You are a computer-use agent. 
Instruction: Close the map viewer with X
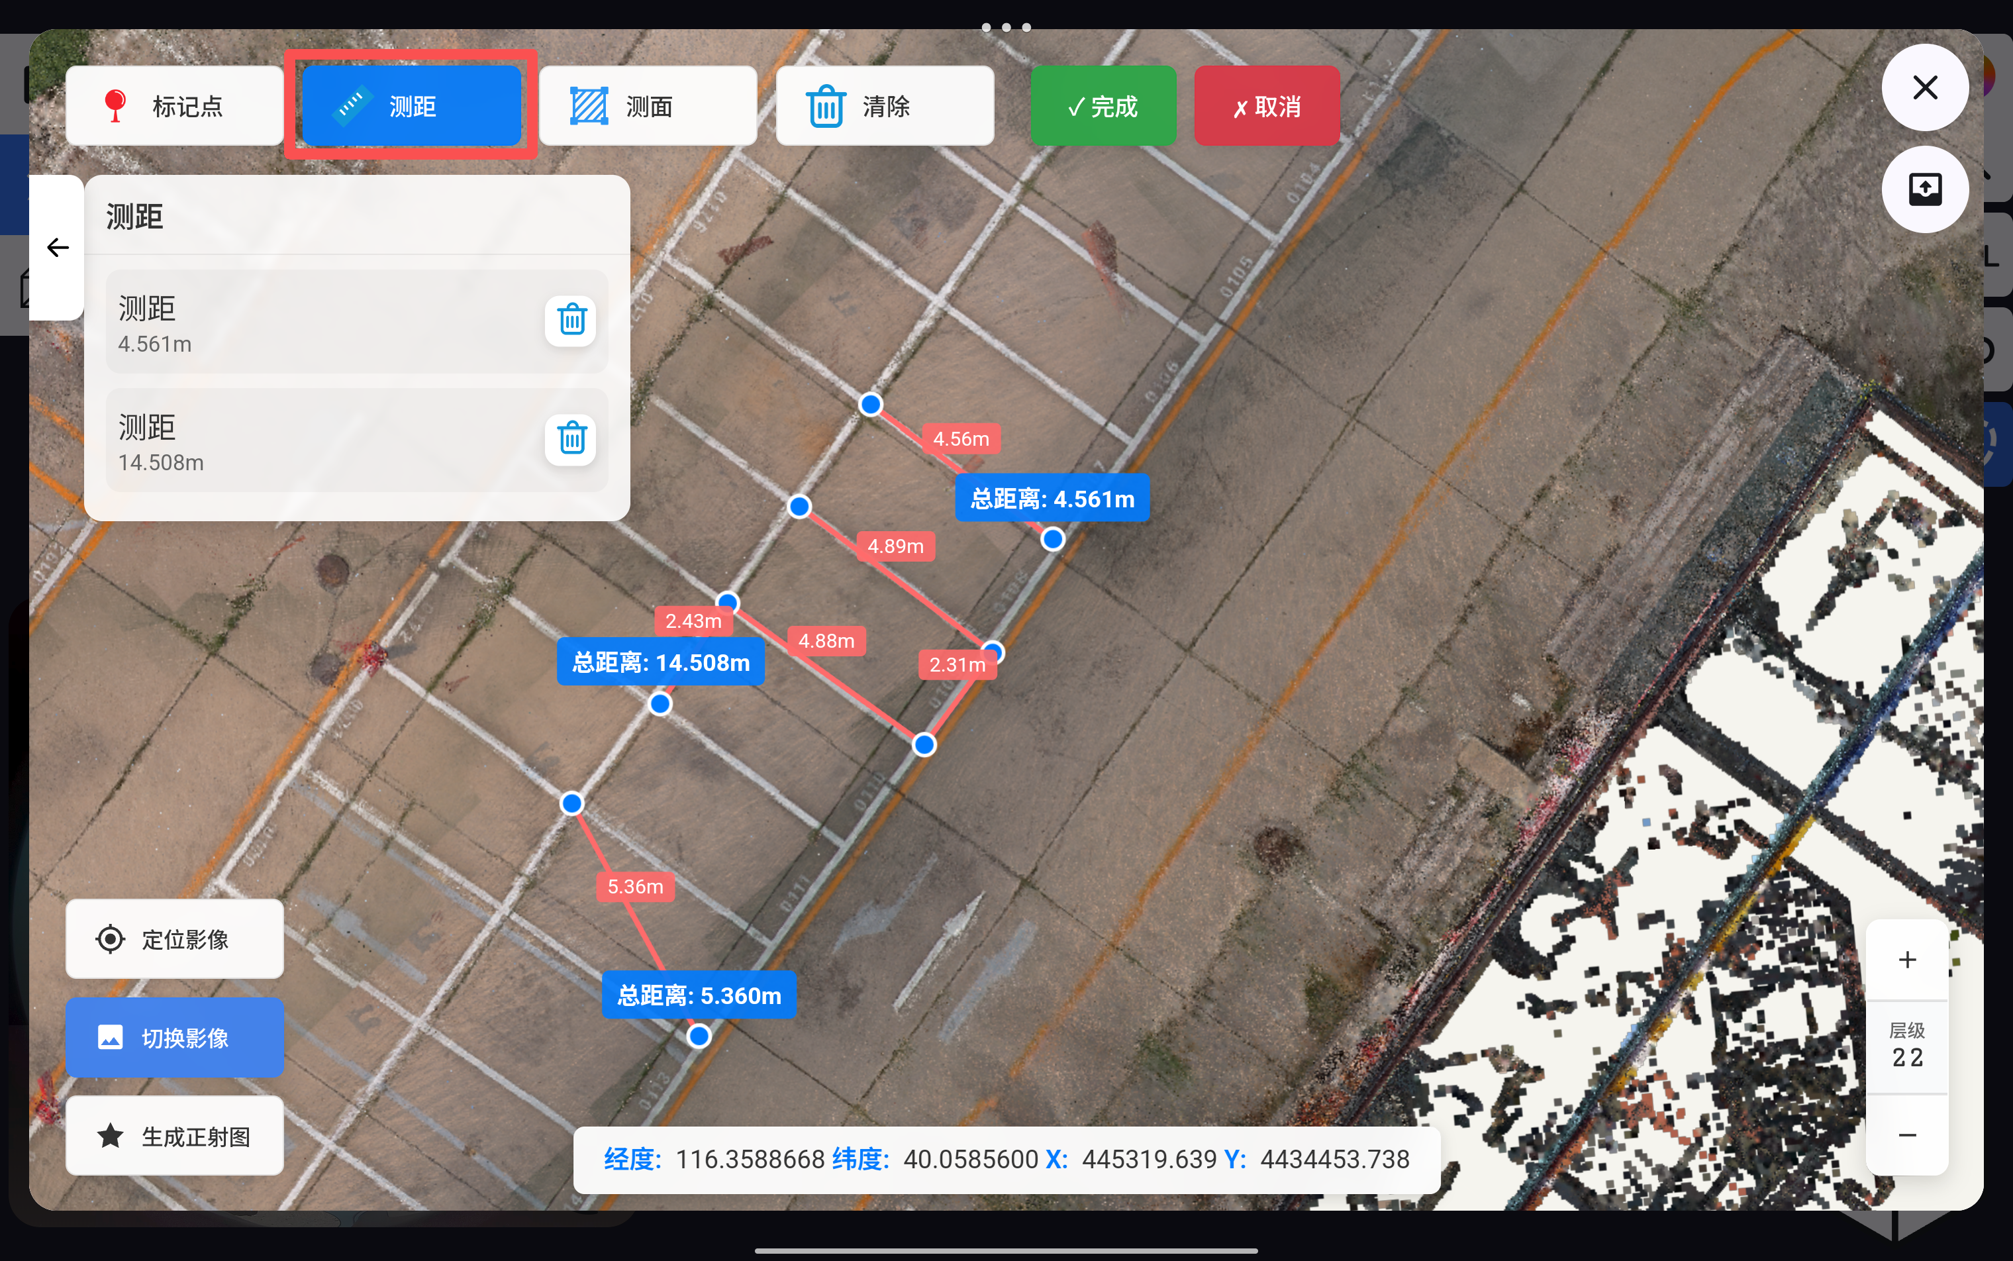coord(1925,87)
